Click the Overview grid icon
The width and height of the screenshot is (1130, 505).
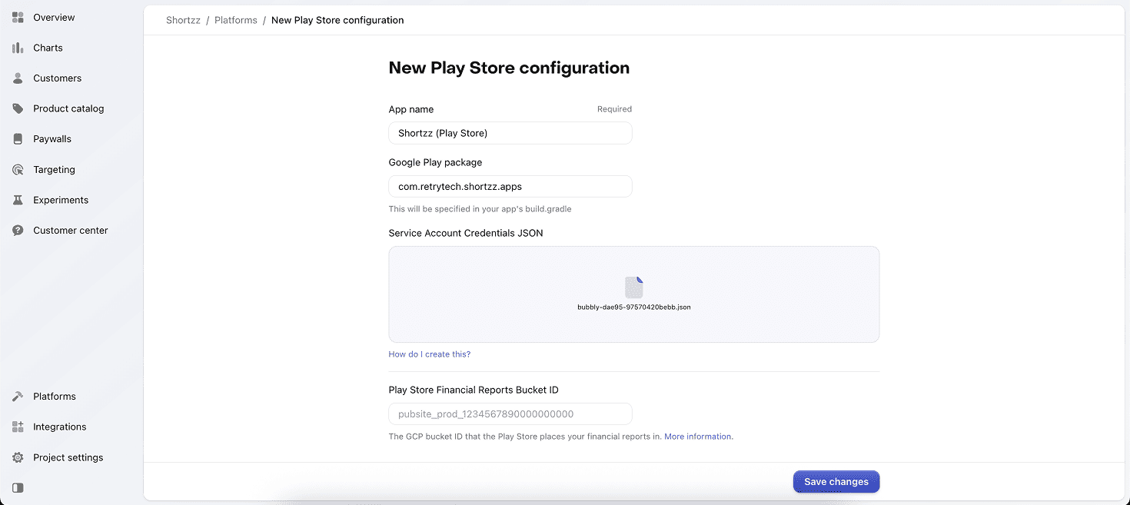18,17
